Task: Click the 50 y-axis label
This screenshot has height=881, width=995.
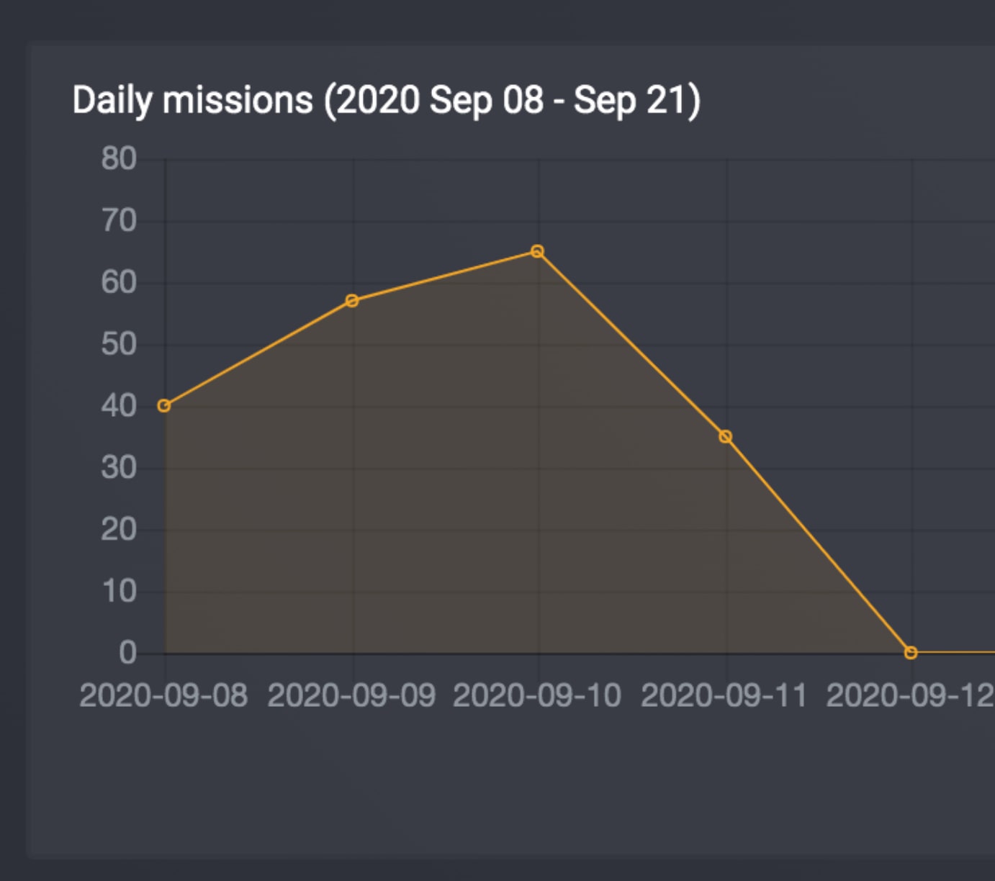Action: (x=119, y=345)
